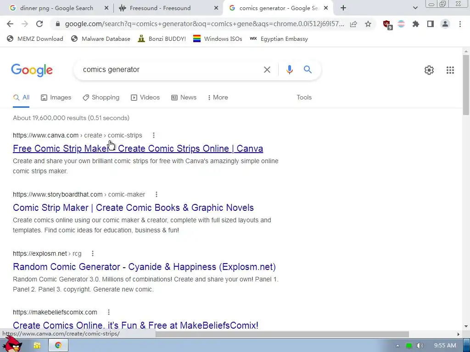Viewport: 470px width, 352px height.
Task: Click the striped flag extension icon
Action: (401, 24)
